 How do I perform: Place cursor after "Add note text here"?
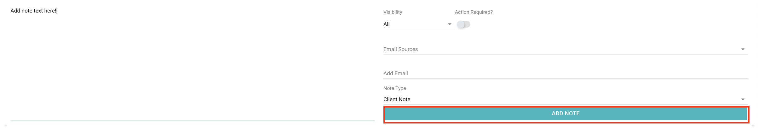(56, 11)
